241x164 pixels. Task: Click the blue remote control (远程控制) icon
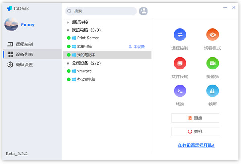[x=179, y=35]
